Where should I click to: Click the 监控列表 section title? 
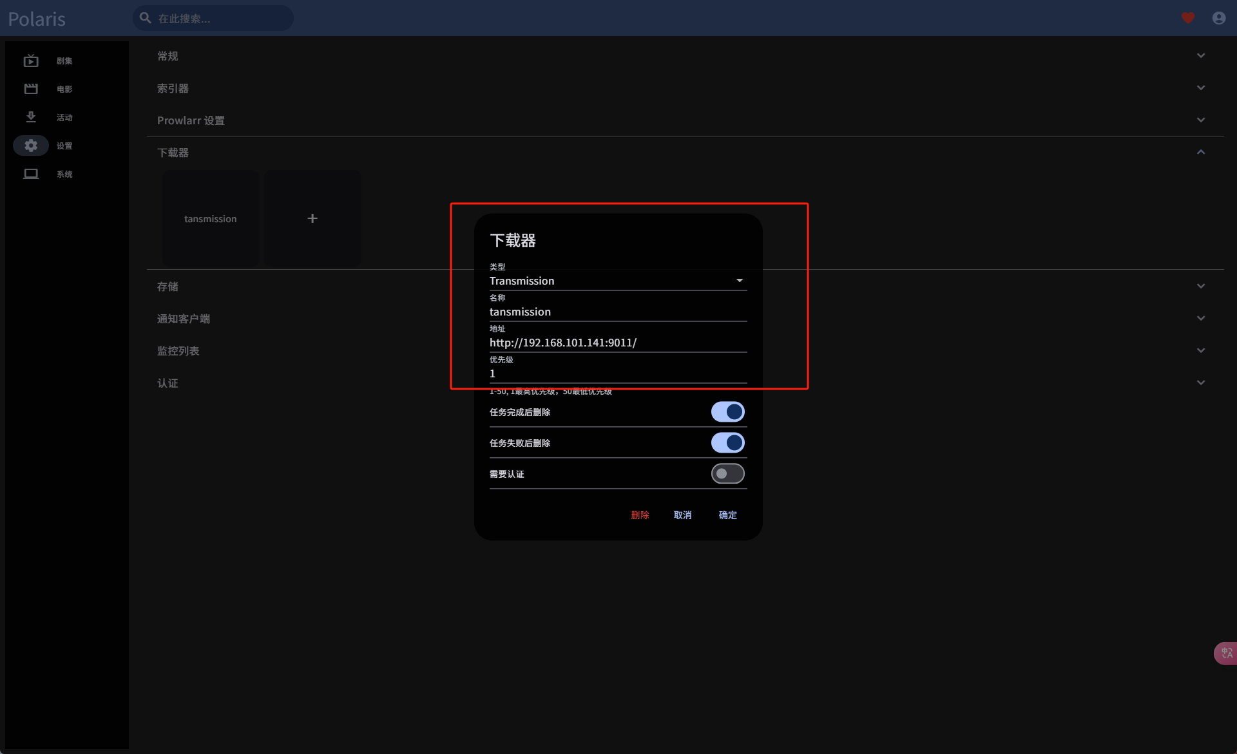click(178, 351)
